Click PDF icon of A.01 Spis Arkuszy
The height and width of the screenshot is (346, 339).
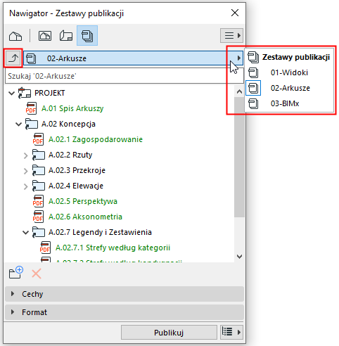[31, 108]
